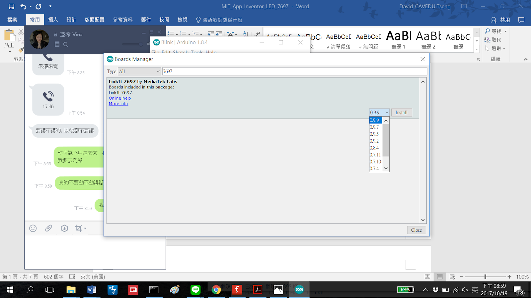Apply the 標題 1 heading style

tap(399, 40)
